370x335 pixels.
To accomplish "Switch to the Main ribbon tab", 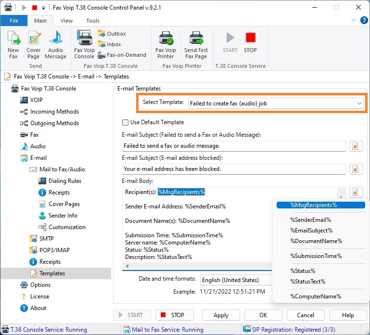I will coord(40,21).
